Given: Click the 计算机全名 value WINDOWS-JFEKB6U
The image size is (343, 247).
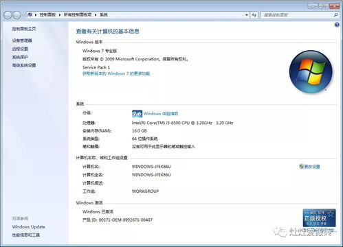Looking at the screenshot, I should 151,175.
